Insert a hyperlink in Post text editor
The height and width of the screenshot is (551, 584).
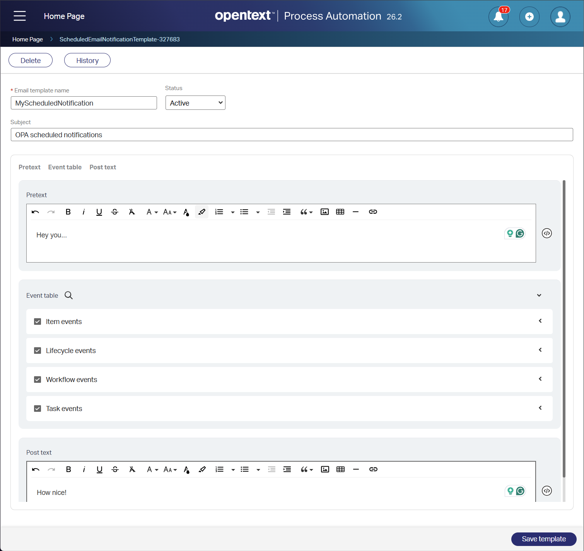point(373,469)
